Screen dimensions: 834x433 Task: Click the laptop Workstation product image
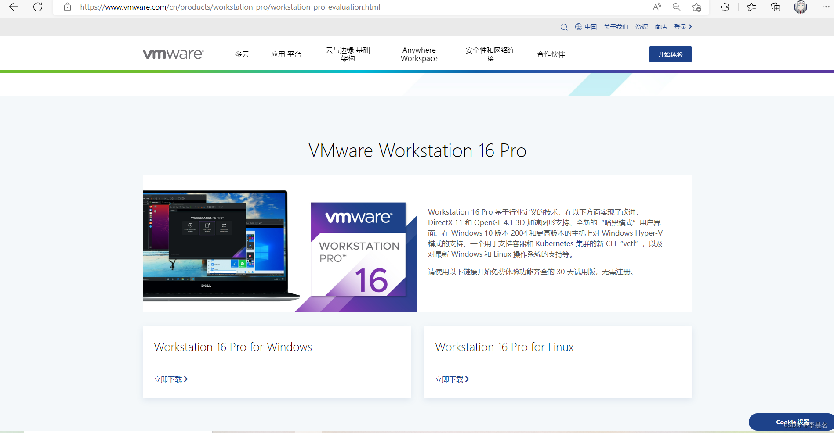(x=221, y=246)
